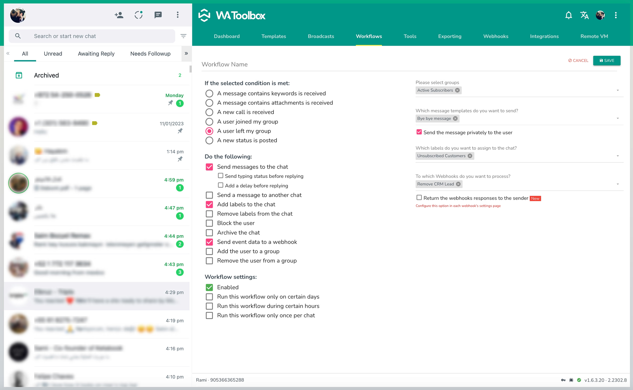This screenshot has width=633, height=390.
Task: Click the SAVE button
Action: pos(607,61)
